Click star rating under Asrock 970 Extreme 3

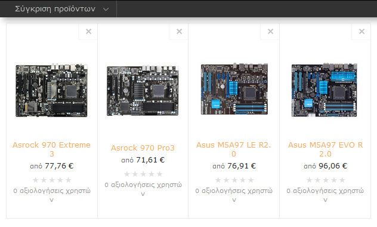(52, 180)
